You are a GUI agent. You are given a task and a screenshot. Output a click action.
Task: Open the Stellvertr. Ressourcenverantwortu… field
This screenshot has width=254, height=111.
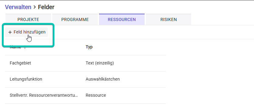(x=44, y=95)
